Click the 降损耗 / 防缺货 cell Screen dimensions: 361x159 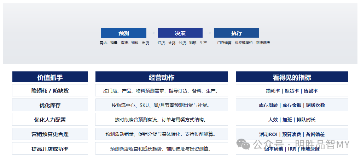point(50,90)
